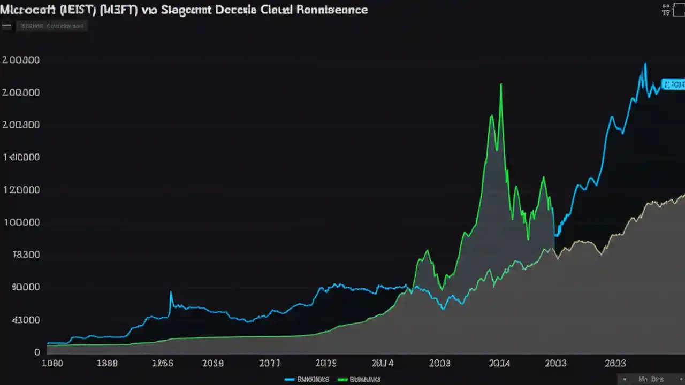Click the 0 value label on the y-axis
Screen dimensions: 685x385
(36, 352)
